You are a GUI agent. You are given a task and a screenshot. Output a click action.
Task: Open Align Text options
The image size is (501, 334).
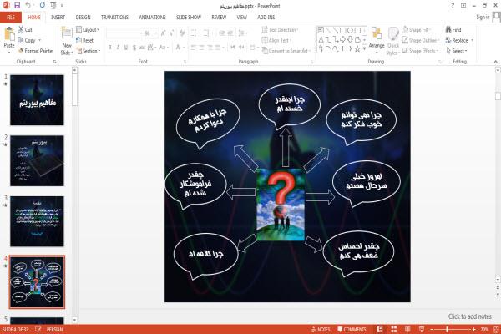(x=276, y=40)
